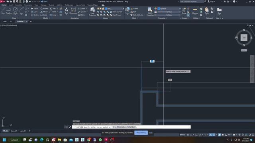
Task: Click the Plot print icon
Action: point(27,2)
